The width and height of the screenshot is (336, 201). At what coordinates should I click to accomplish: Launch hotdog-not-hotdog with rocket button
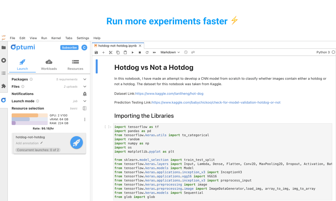click(76, 143)
